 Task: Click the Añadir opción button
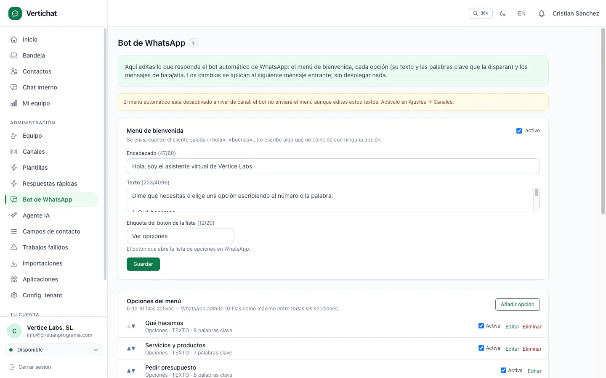518,304
